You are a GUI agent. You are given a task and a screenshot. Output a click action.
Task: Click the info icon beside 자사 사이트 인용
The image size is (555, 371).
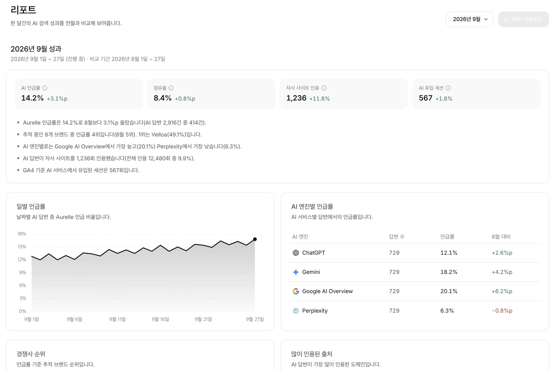click(x=324, y=88)
